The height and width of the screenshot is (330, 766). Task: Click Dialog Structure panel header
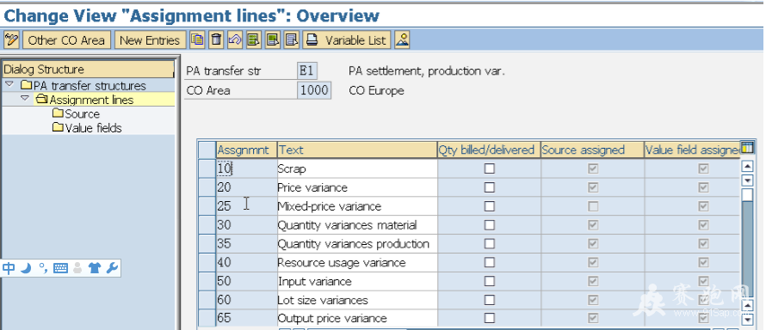pyautogui.click(x=88, y=70)
